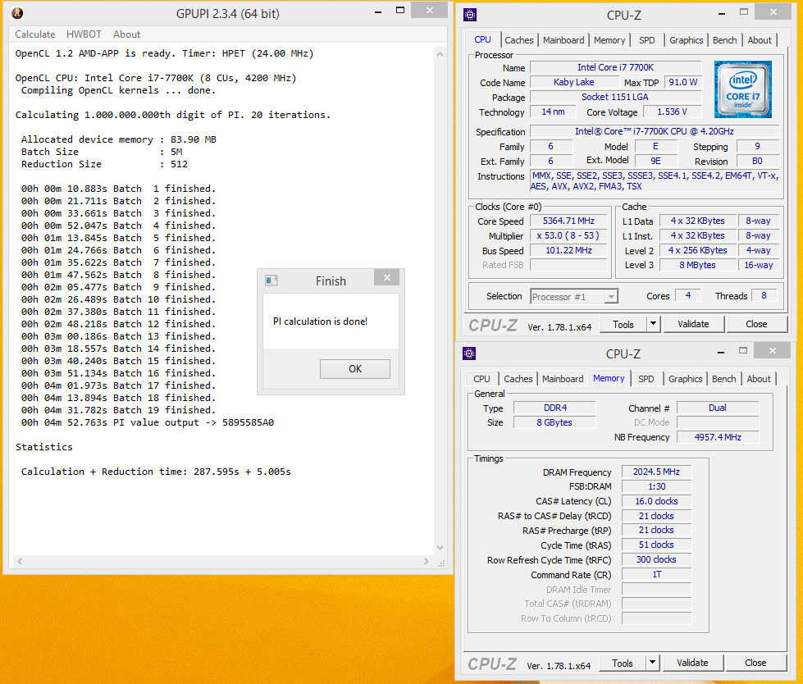Click the Command Rate value 1T
Viewport: 803px width, 684px height.
(656, 574)
